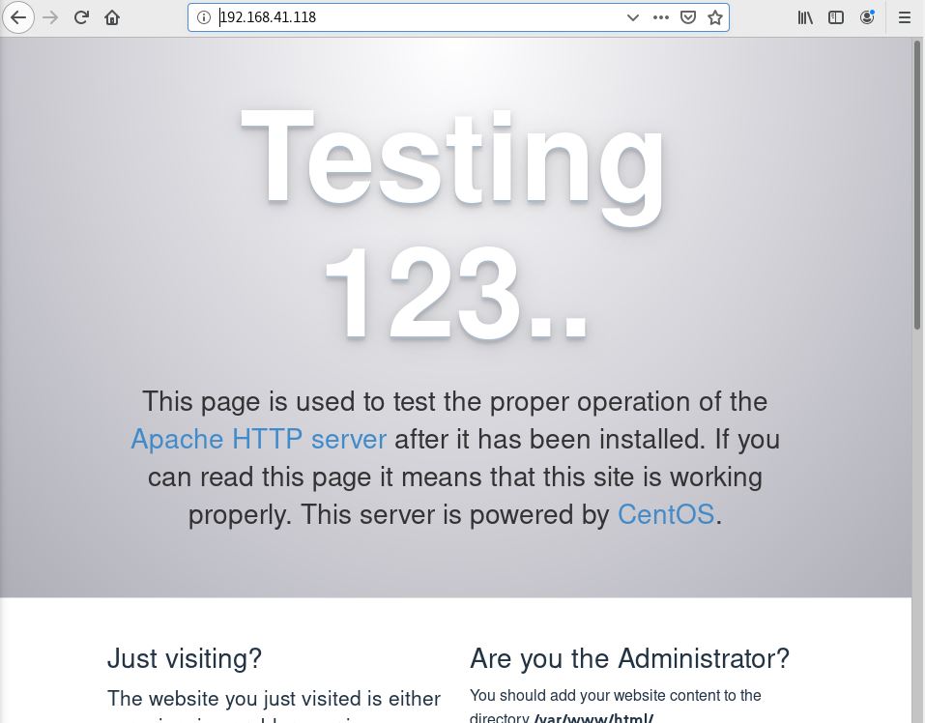Expand the address bar history dropdown

click(x=632, y=16)
